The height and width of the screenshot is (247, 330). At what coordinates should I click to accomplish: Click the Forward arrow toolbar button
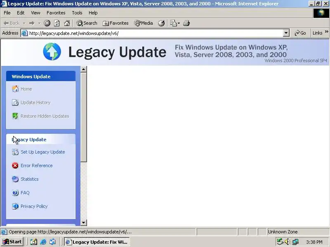[32, 23]
